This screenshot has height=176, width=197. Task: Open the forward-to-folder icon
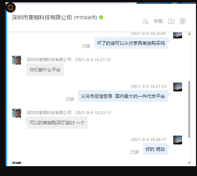(171, 21)
